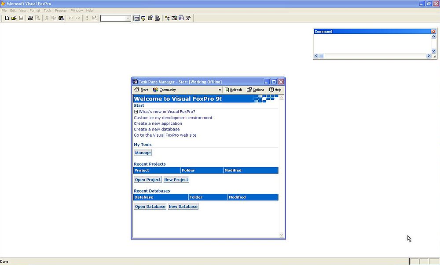Image resolution: width=440 pixels, height=265 pixels.
Task: Close the Command window
Action: click(433, 31)
